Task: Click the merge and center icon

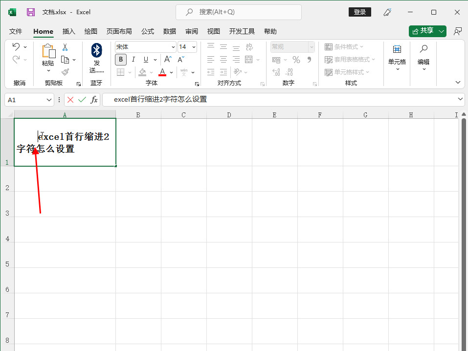Action: (x=248, y=59)
